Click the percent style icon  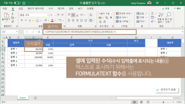[107, 18]
